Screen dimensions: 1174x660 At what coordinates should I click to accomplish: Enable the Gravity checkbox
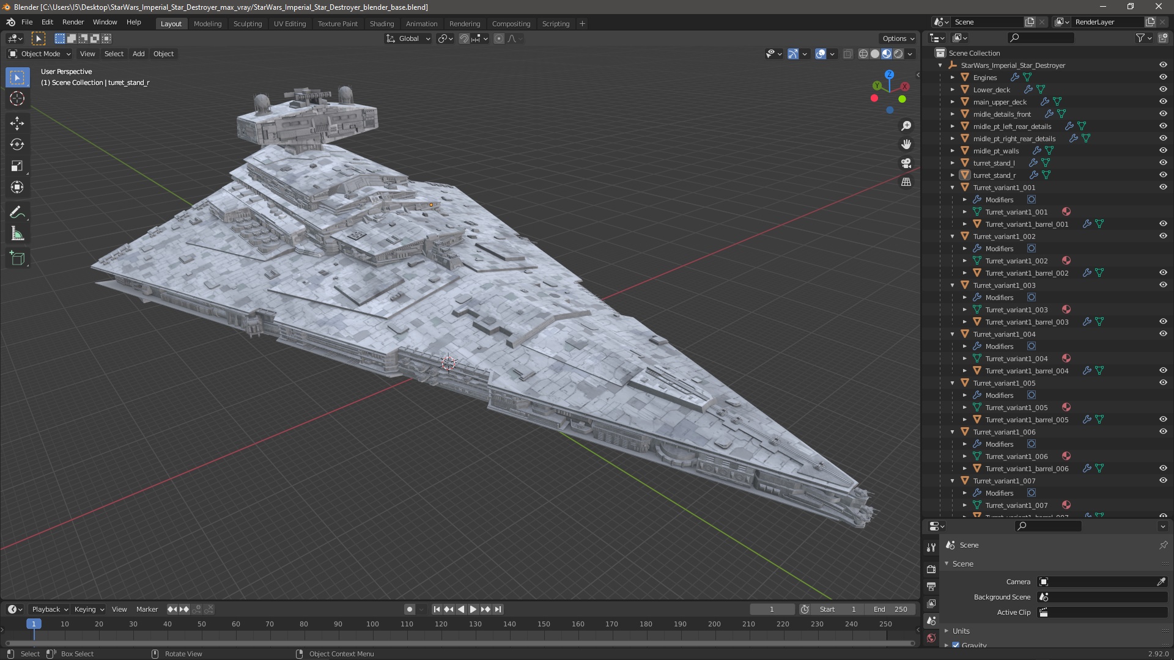[956, 645]
